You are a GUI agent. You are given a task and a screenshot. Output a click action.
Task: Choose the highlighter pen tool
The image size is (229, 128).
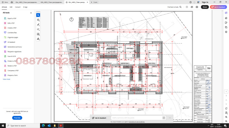(38, 24)
